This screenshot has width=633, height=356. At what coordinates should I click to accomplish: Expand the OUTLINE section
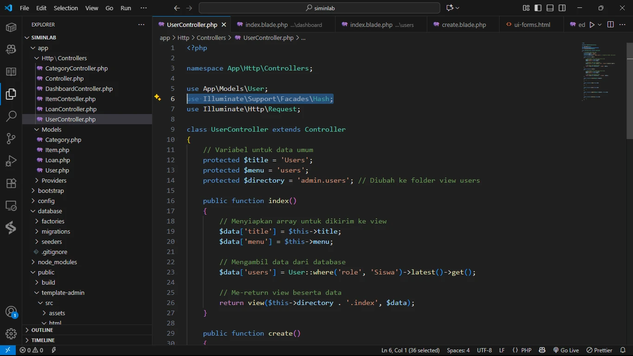point(42,330)
